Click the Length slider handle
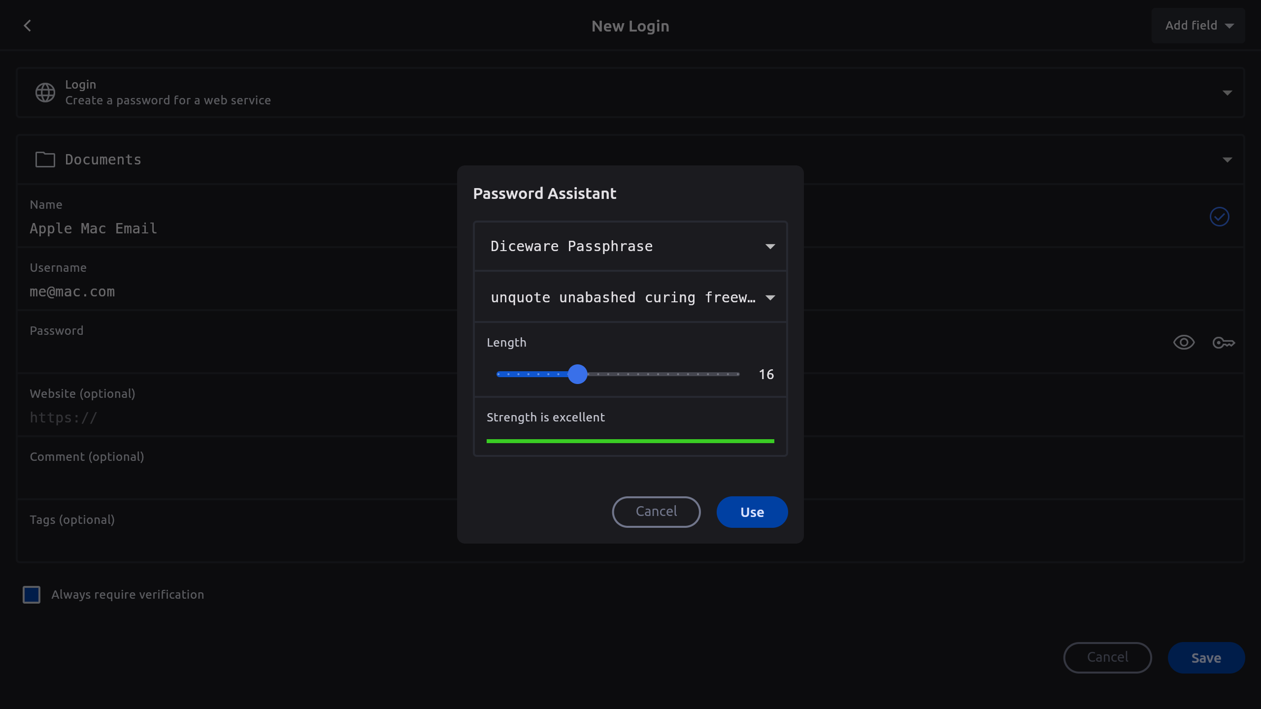The image size is (1261, 709). tap(577, 374)
